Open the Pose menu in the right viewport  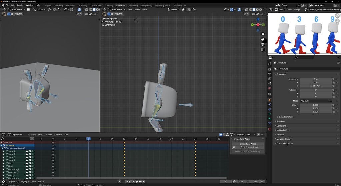[144, 10]
